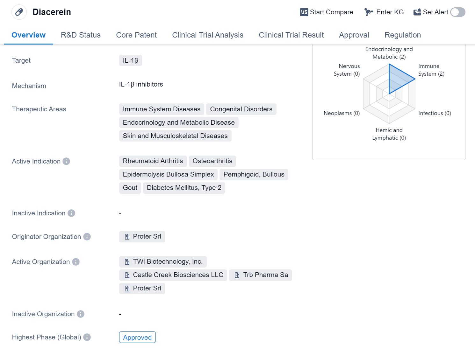Screen dimensions: 475x348
Task: Click the pill drug icon beside Diacerein
Action: [19, 12]
